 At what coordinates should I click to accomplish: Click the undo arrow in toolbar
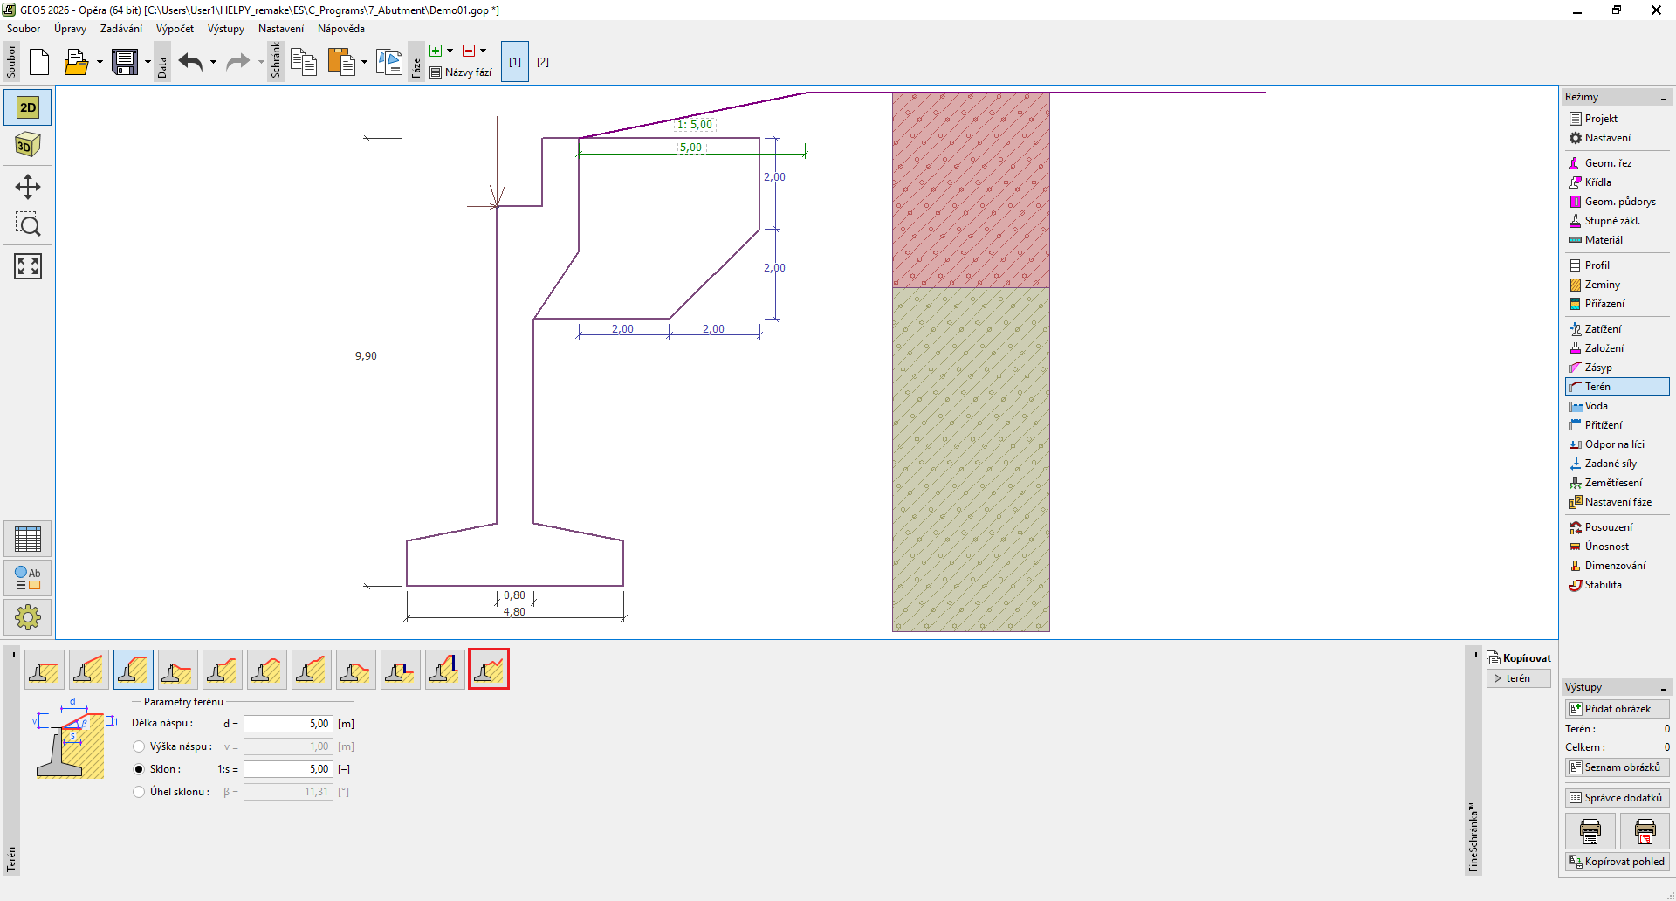tap(190, 62)
